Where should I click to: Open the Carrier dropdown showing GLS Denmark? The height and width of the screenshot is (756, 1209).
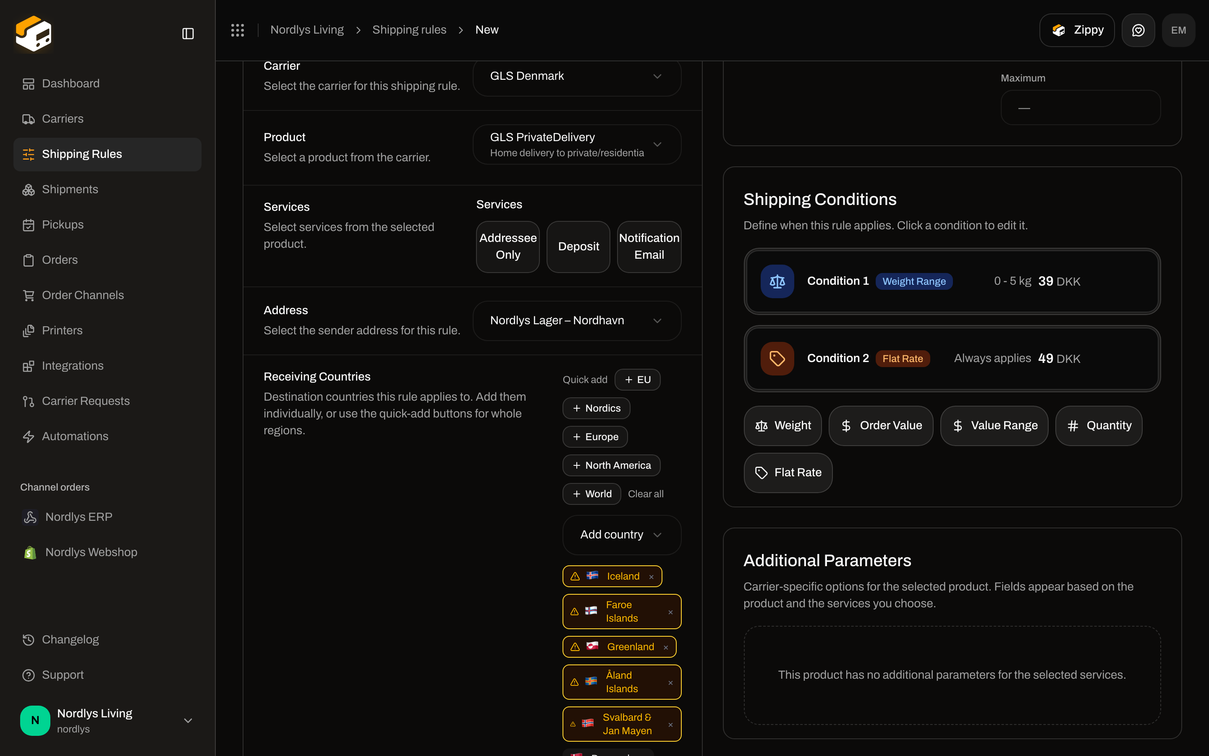(x=577, y=76)
